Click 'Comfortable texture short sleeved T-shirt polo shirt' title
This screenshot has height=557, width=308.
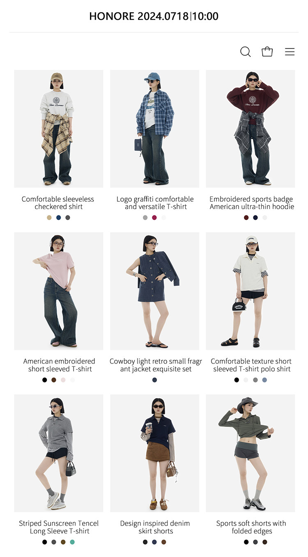tap(251, 365)
